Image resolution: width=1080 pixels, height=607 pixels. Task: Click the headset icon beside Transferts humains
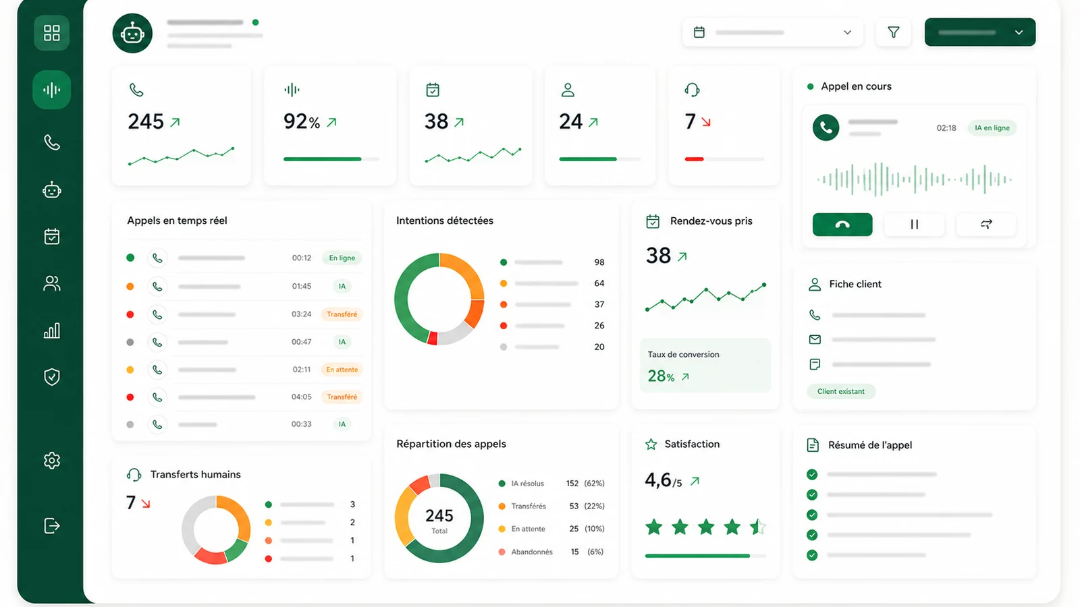coord(134,475)
